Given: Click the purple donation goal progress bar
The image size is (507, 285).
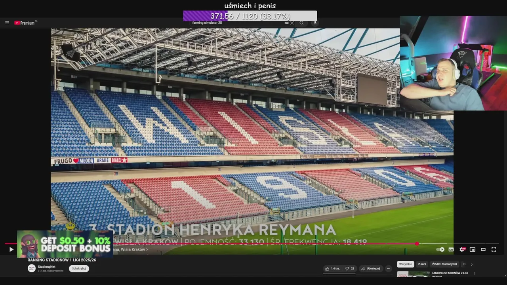Looking at the screenshot, I should [250, 16].
